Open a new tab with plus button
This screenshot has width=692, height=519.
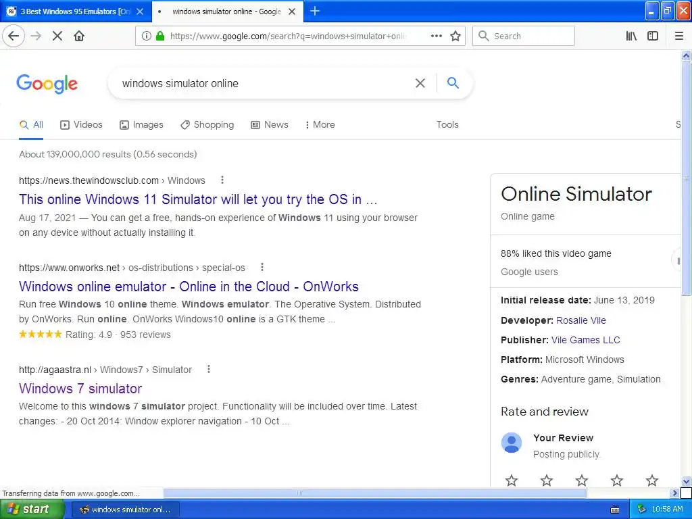pos(315,11)
